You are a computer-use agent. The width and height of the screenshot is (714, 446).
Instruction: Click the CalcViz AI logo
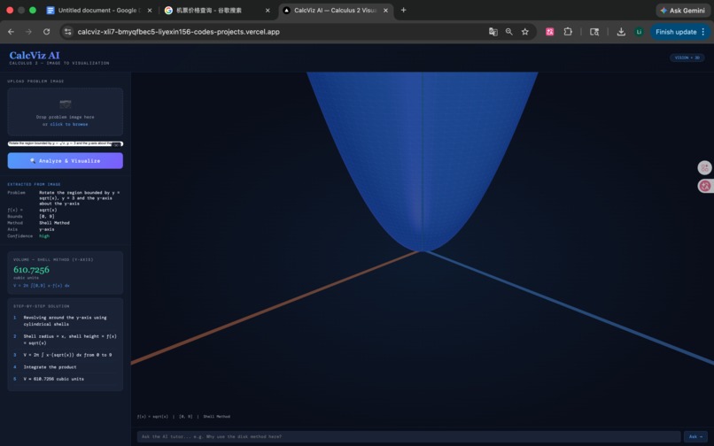(x=35, y=55)
